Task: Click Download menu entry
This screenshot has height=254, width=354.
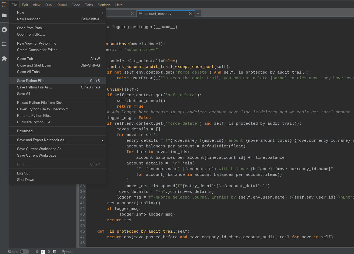Action: (58, 131)
